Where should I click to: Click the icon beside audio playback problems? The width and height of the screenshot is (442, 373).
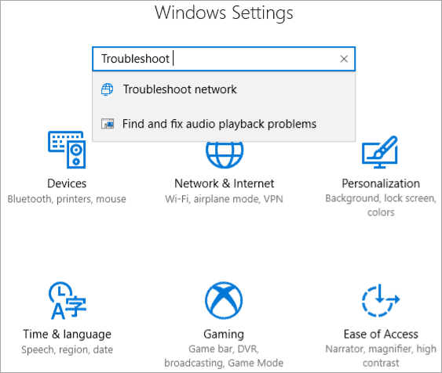tap(108, 124)
